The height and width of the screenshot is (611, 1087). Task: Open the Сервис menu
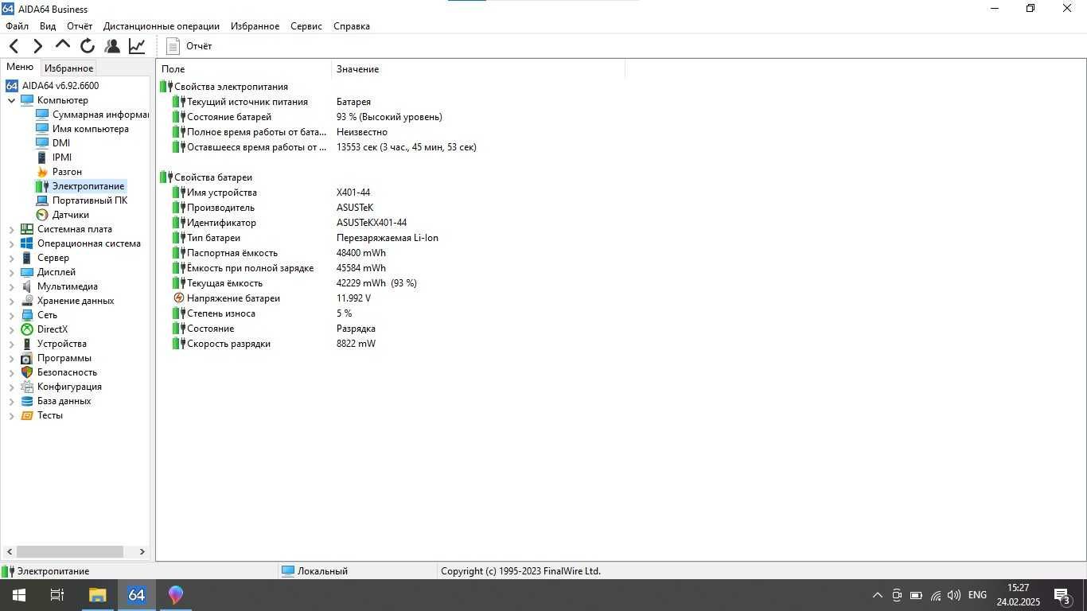pyautogui.click(x=306, y=26)
